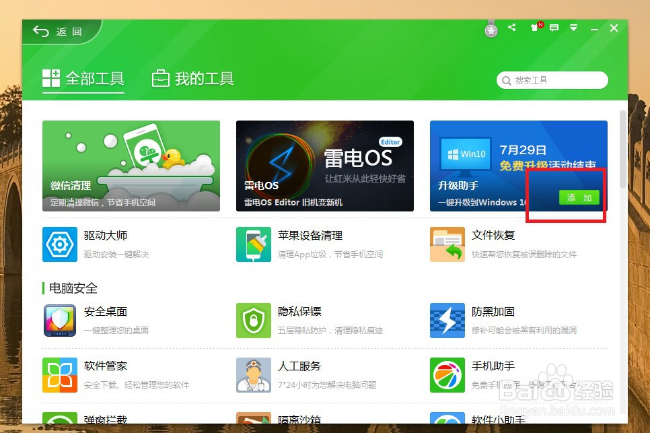The image size is (650, 433).
Task: Click the 隐私保镖 title text
Action: [299, 312]
